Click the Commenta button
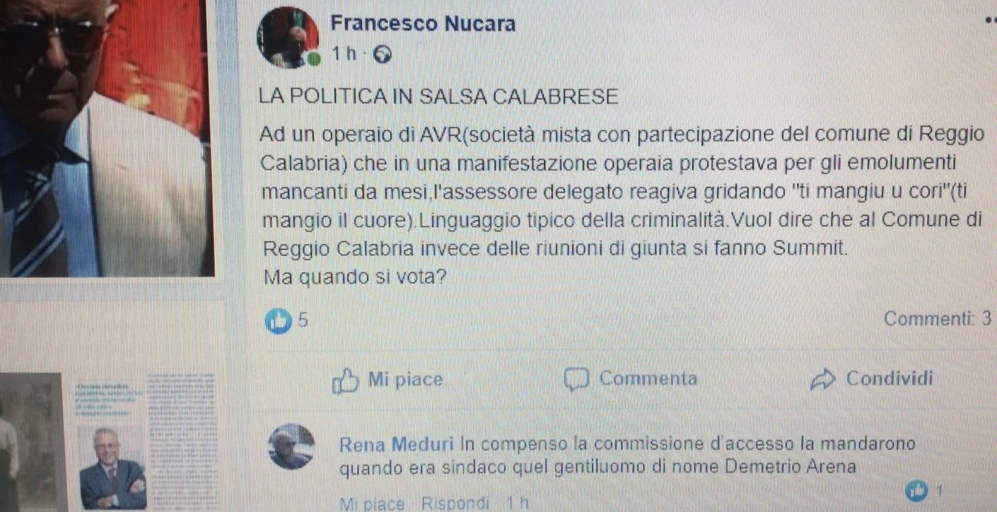This screenshot has width=997, height=512. coord(631,380)
